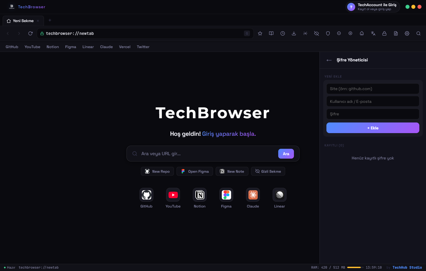The image size is (426, 271).
Task: Click the 13:59:10 clock in status bar
Action: 374,268
